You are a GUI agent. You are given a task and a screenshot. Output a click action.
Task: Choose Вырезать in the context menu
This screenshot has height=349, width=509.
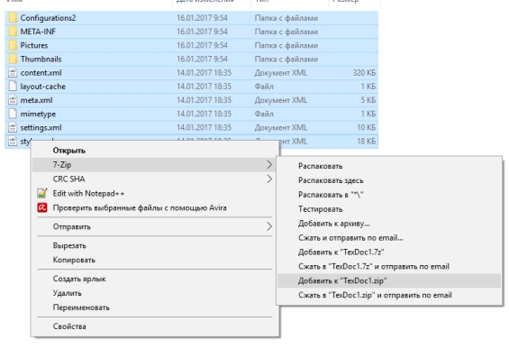(x=155, y=245)
